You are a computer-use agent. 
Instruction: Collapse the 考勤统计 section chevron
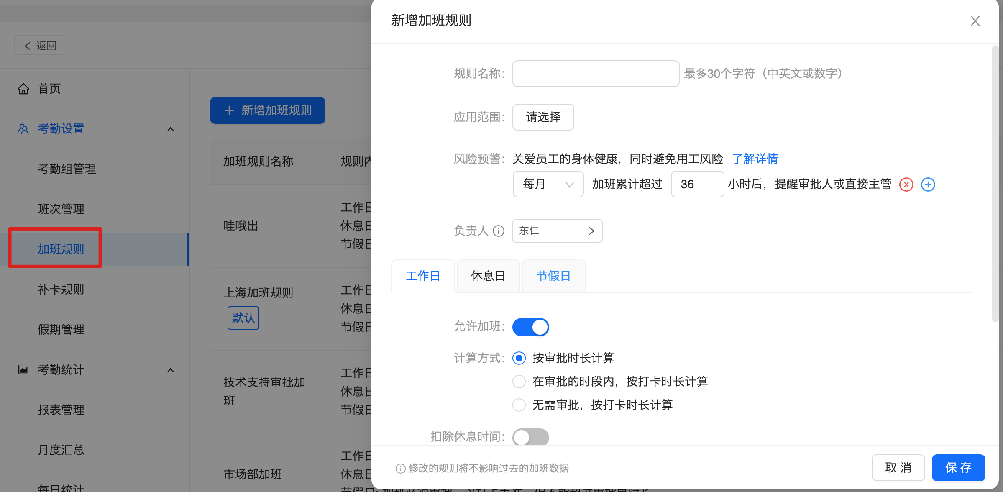click(171, 370)
